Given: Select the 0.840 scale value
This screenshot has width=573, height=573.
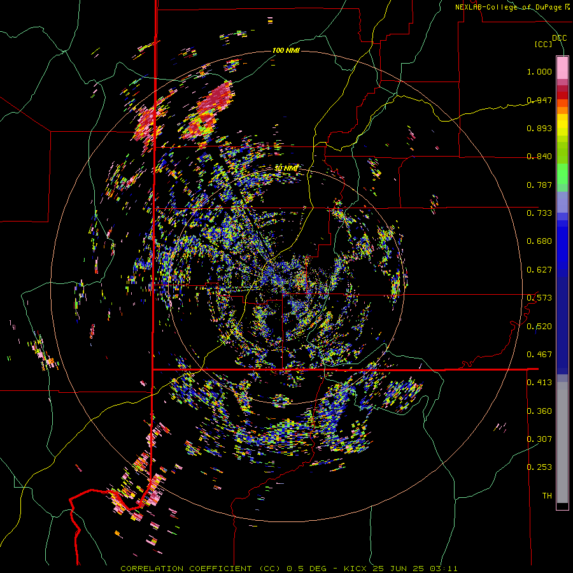Looking at the screenshot, I should click(539, 157).
